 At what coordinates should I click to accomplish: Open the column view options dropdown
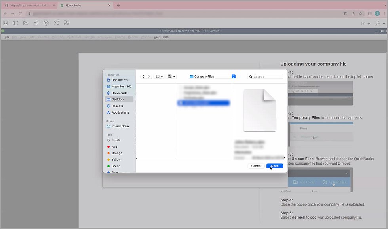(x=159, y=76)
